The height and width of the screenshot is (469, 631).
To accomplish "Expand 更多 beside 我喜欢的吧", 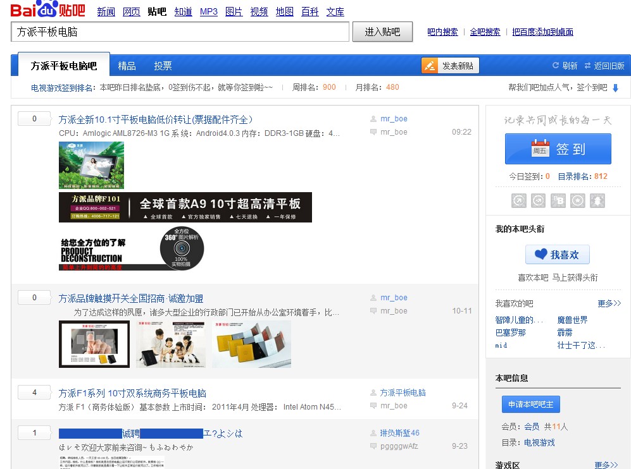I will click(609, 303).
